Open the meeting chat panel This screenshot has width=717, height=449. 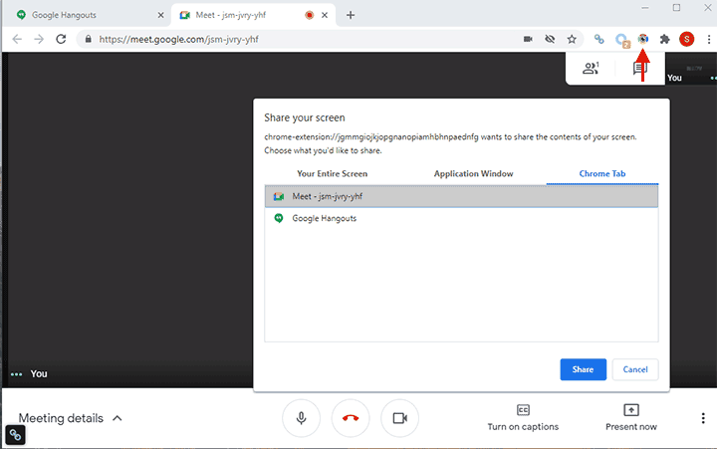pyautogui.click(x=639, y=69)
